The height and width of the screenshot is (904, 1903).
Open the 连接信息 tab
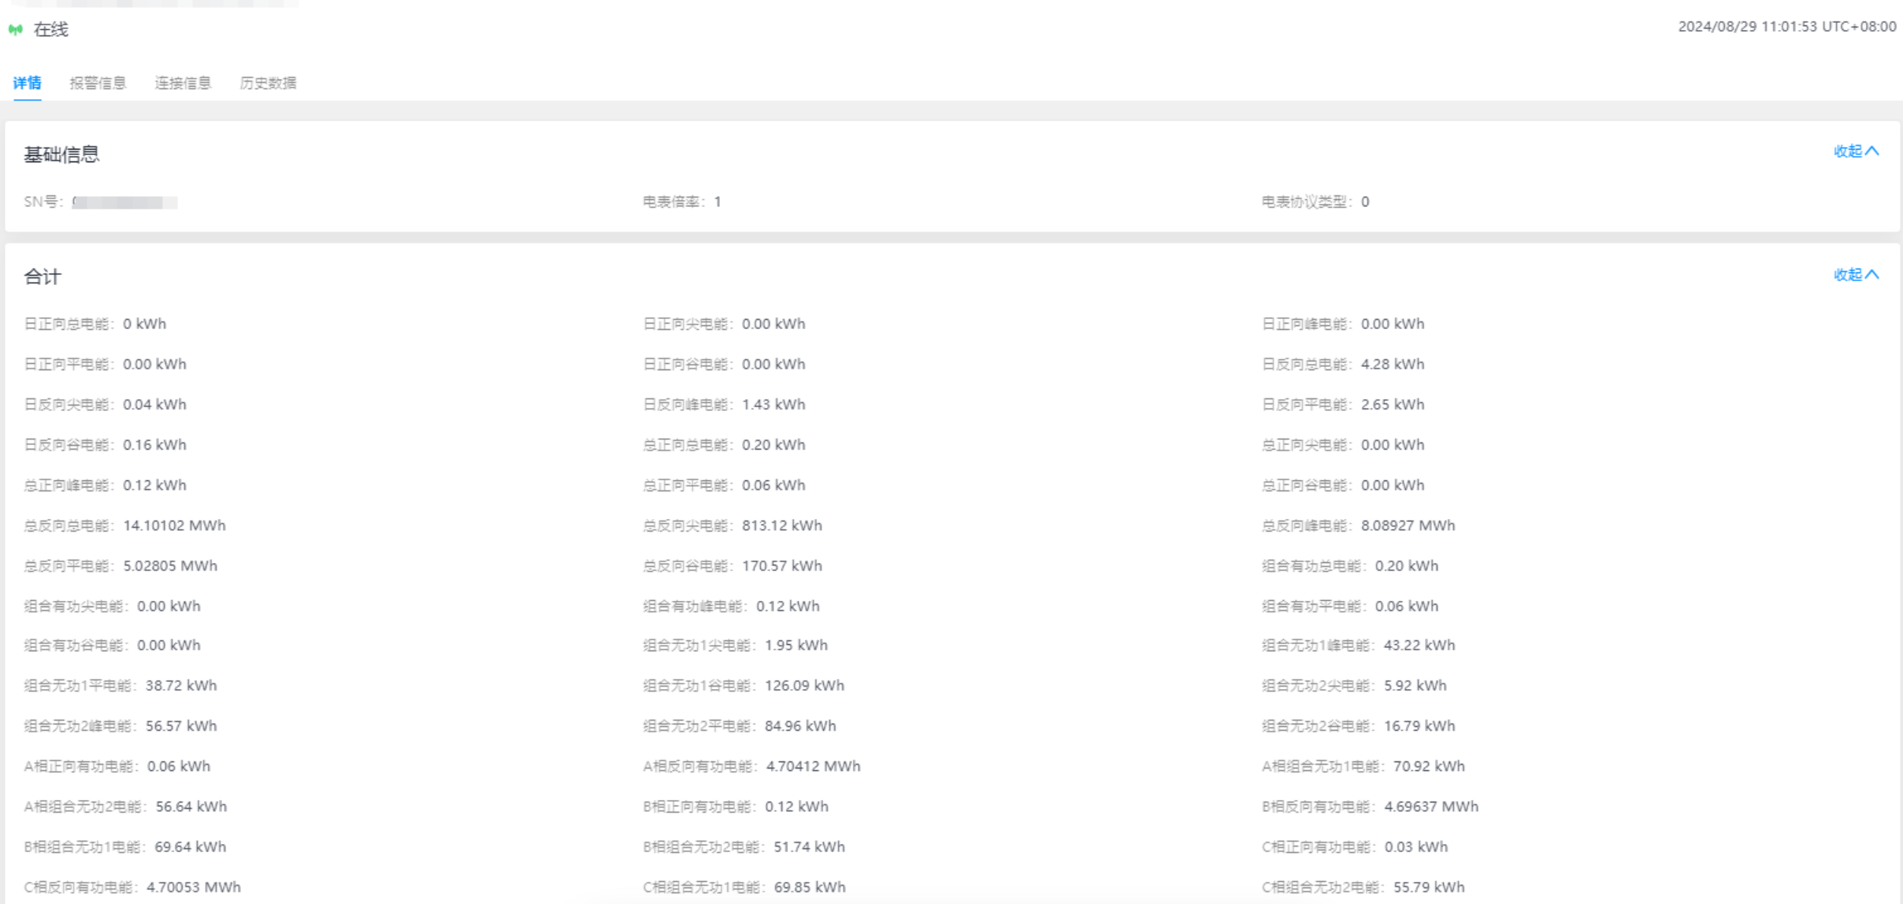183,83
